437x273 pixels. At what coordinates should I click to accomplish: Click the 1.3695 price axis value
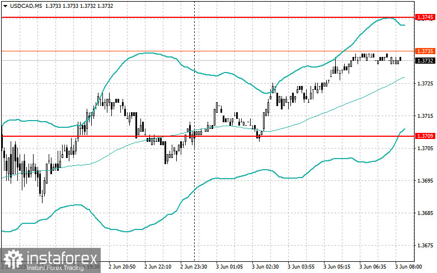tap(425, 181)
